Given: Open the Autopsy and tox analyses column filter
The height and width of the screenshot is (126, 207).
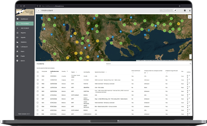Looking at the screenshot, I should coord(147,73).
